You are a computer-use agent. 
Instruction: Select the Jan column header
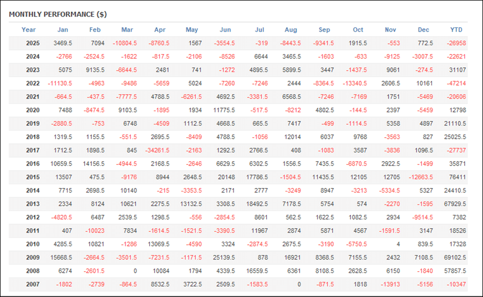pos(63,30)
